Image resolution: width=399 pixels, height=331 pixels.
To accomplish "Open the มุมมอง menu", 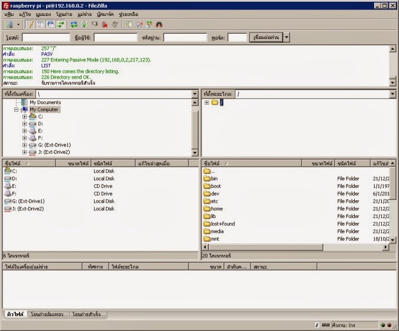I will [x=43, y=14].
